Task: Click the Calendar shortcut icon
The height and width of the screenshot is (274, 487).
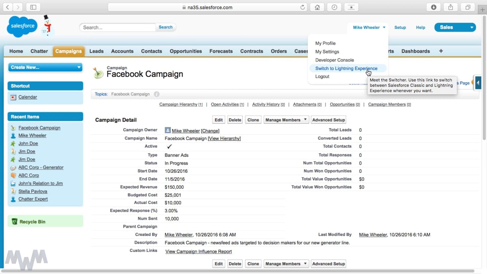Action: 13,97
